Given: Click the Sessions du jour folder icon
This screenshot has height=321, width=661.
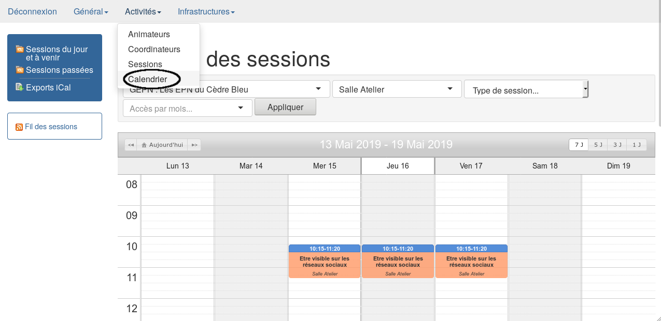Looking at the screenshot, I should coord(20,49).
